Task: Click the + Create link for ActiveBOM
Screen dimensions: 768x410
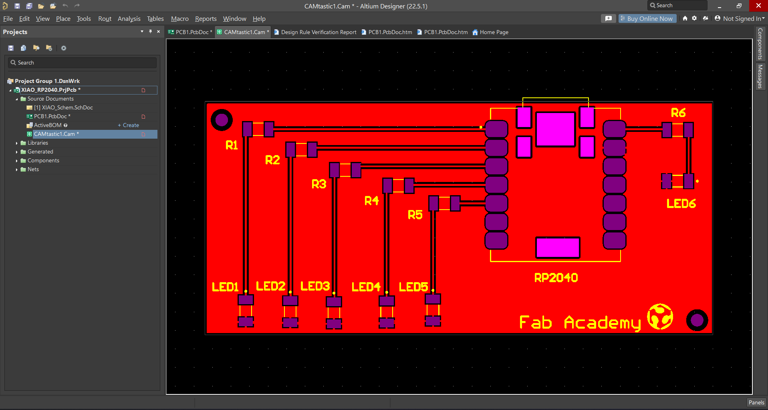Action: pyautogui.click(x=128, y=125)
